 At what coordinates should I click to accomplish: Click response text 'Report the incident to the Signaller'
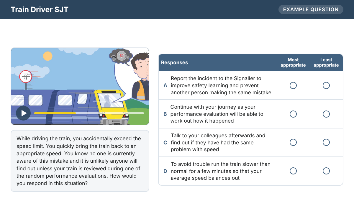coord(221,85)
